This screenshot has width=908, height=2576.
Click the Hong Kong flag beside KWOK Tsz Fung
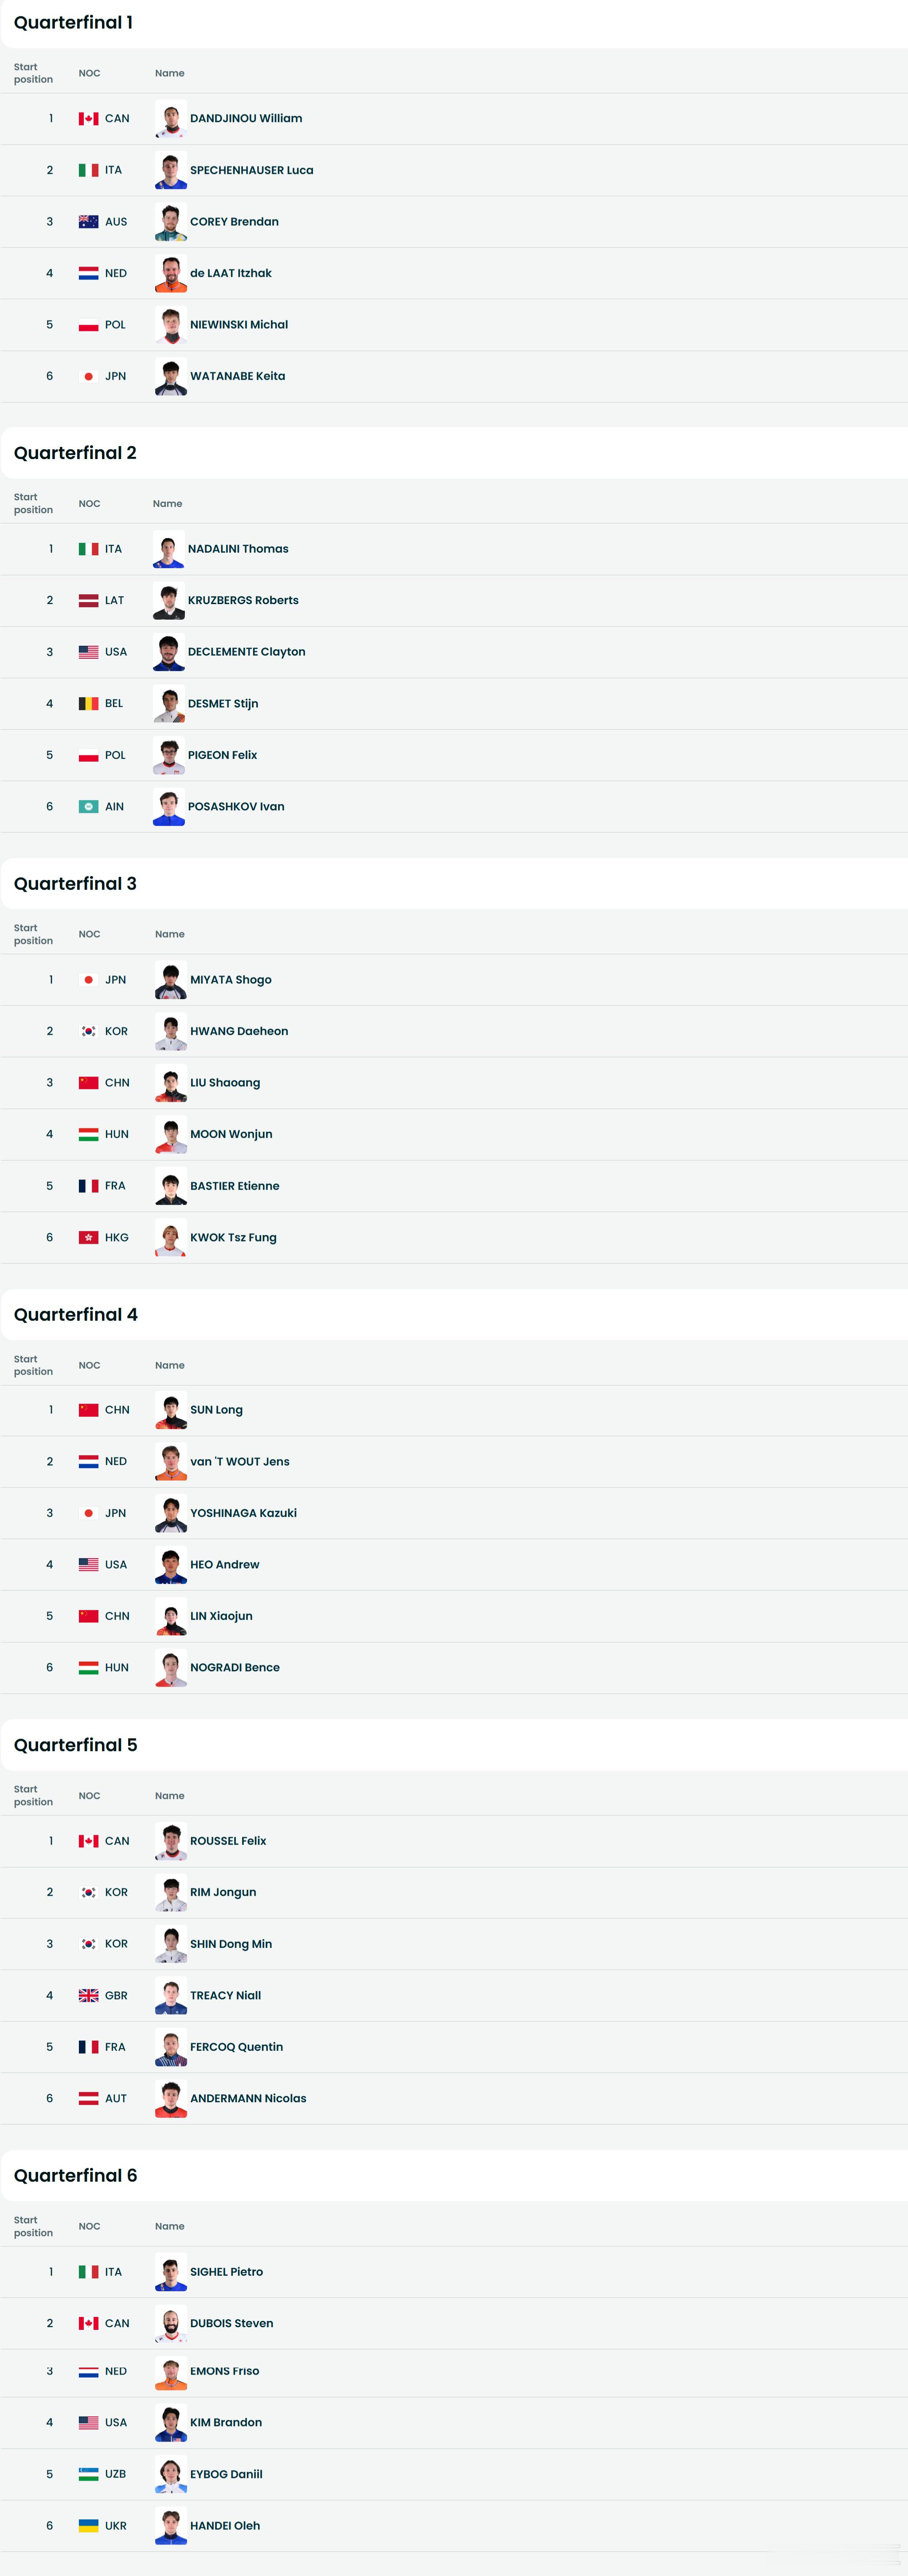88,1237
